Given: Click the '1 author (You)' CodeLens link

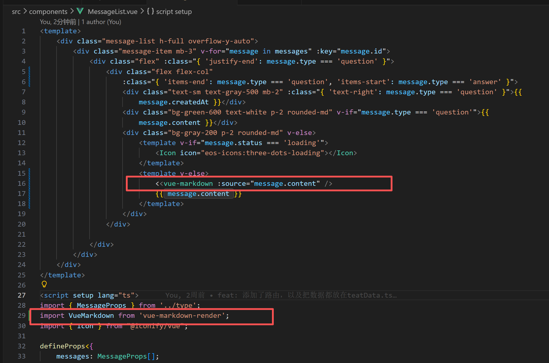Looking at the screenshot, I should [101, 22].
